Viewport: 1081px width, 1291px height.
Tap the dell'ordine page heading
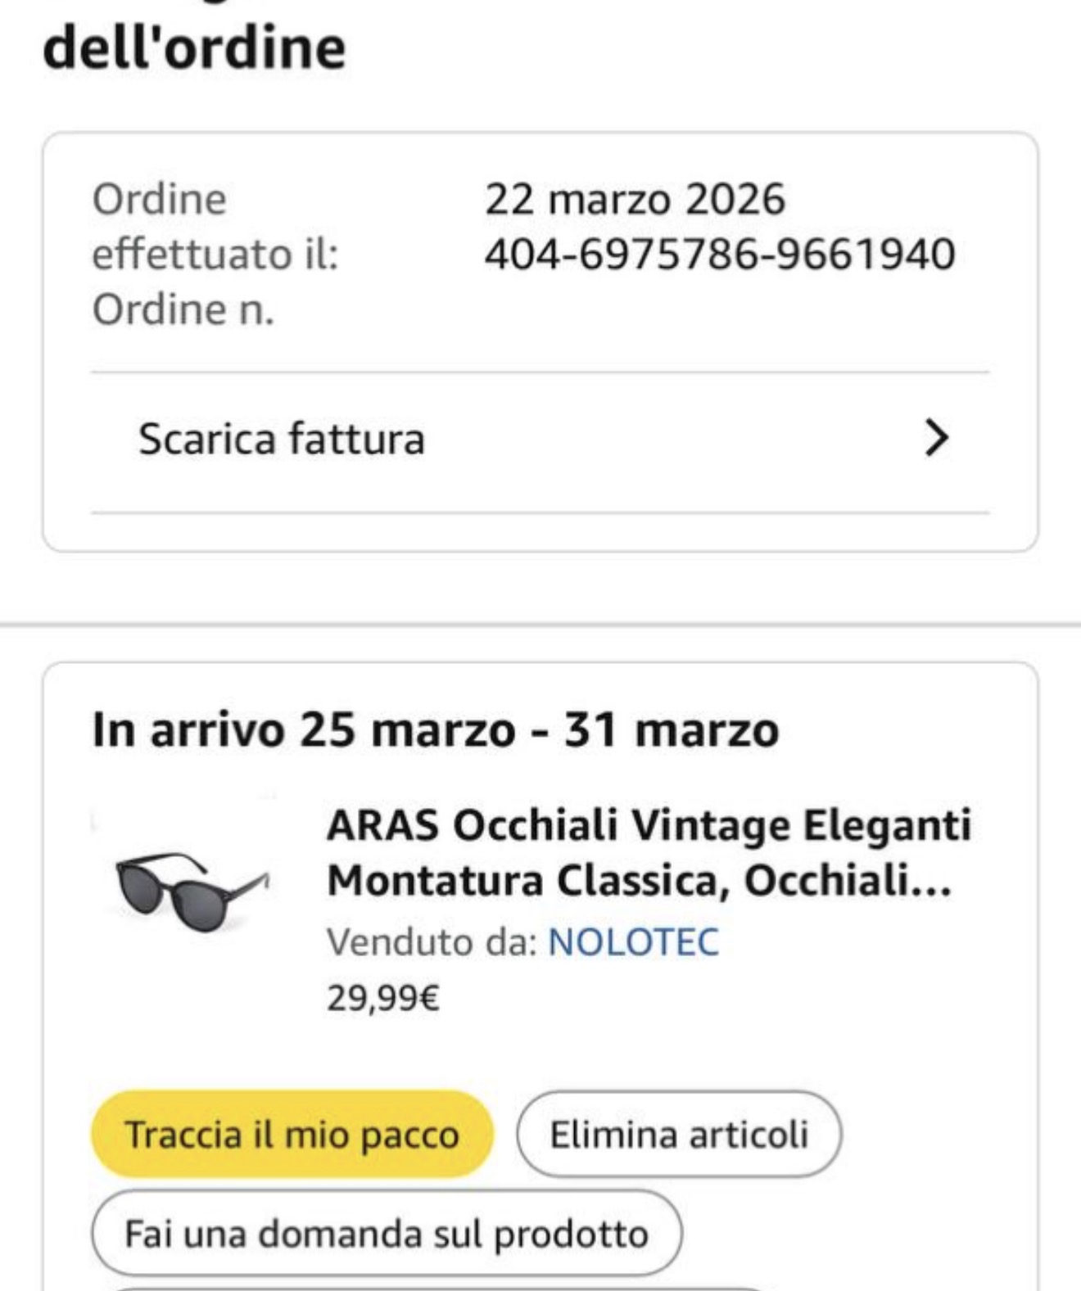point(194,47)
